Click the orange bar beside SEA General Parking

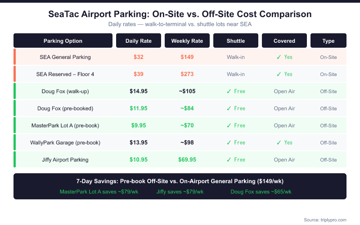click(15, 57)
